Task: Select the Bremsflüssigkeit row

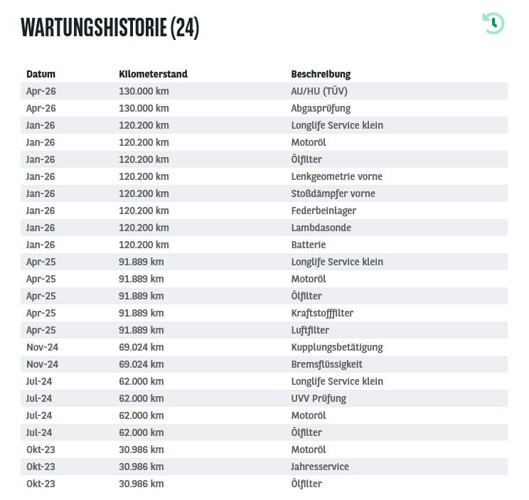Action: 264,364
